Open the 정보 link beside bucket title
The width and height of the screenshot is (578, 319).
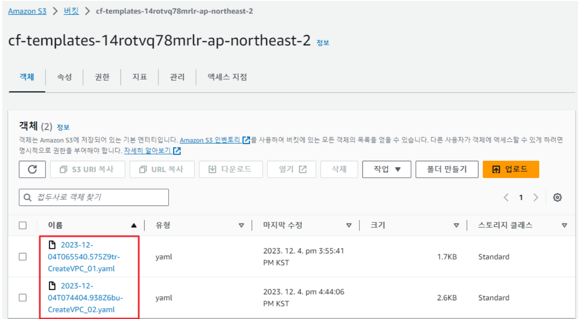click(323, 42)
